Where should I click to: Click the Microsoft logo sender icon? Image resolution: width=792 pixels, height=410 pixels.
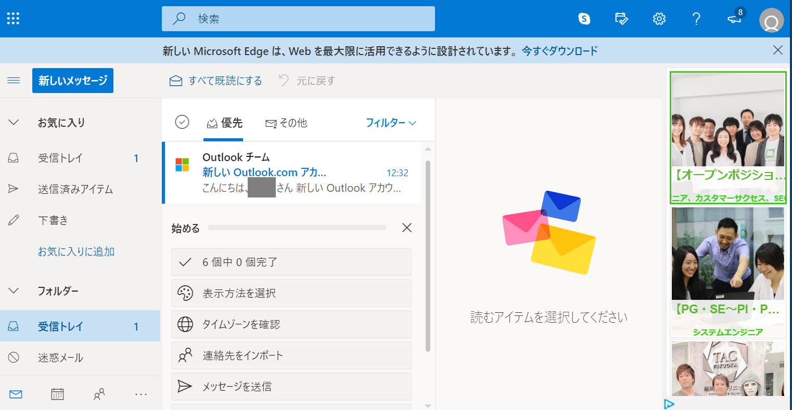pos(182,165)
